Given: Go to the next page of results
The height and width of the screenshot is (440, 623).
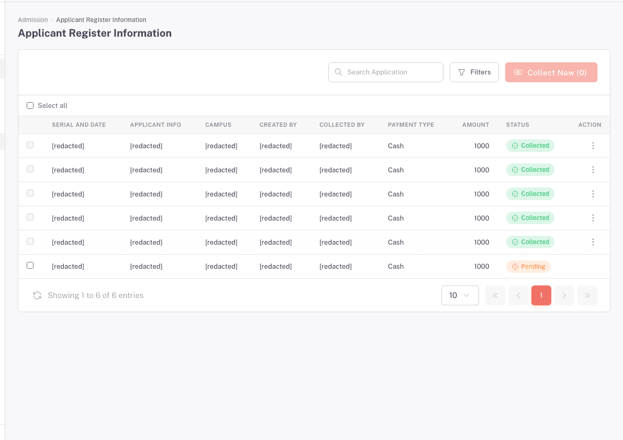Looking at the screenshot, I should pos(564,295).
